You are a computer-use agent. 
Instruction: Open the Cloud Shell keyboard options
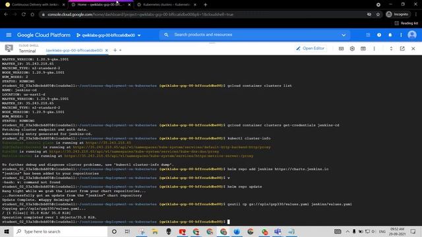point(341,49)
